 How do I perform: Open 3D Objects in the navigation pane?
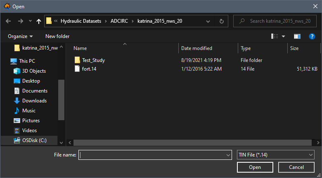(30, 71)
